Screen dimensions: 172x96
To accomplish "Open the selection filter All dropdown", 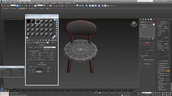I will 13,5.
